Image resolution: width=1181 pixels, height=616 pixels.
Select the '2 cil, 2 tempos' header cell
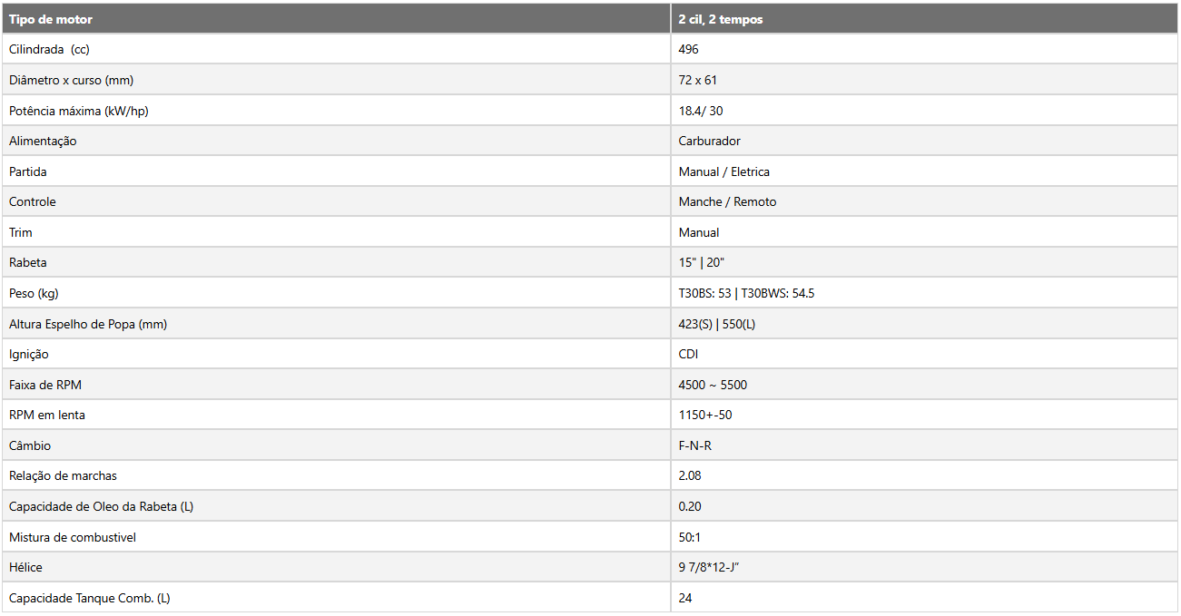[x=924, y=19]
